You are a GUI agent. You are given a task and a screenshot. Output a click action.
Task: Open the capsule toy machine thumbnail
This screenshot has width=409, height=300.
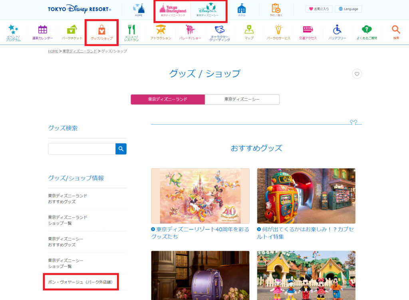point(306,196)
